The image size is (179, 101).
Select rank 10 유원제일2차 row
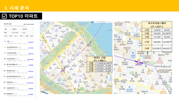tap(19, 95)
